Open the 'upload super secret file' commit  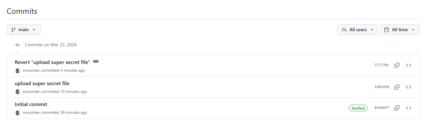(x=42, y=84)
